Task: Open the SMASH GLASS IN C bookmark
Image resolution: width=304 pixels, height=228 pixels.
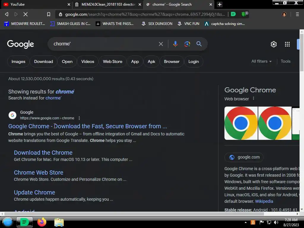Action: coord(70,24)
